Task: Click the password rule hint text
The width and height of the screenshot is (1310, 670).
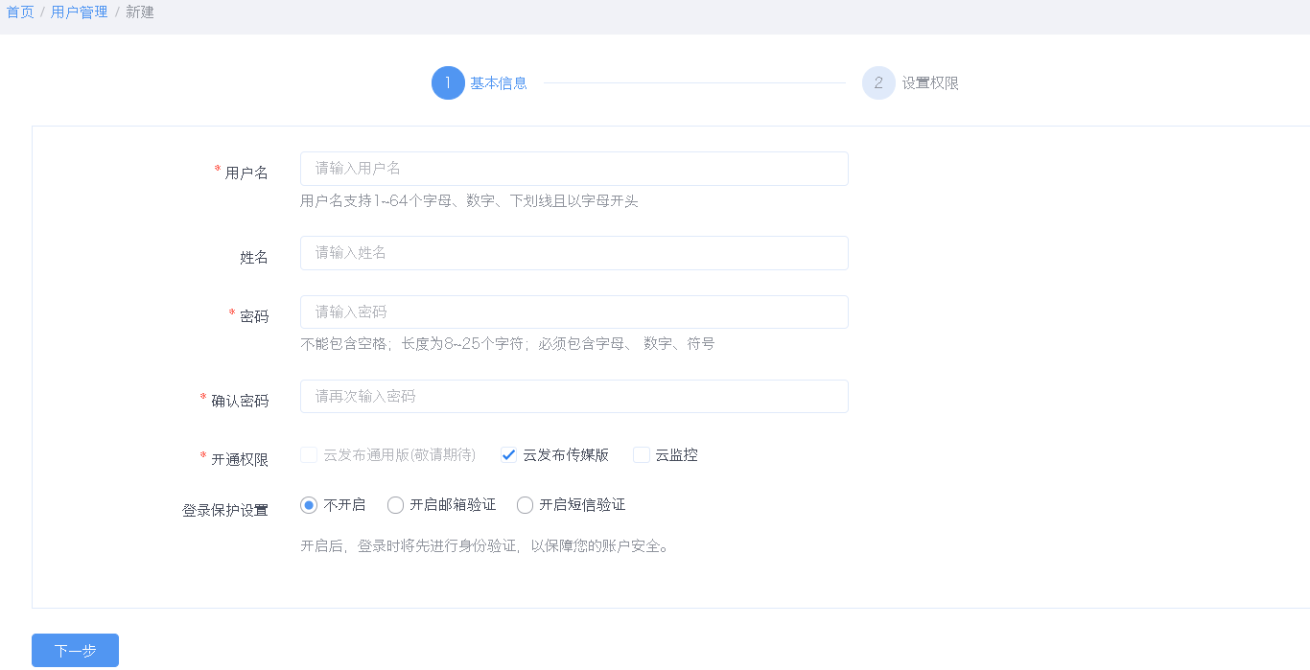Action: (x=507, y=344)
